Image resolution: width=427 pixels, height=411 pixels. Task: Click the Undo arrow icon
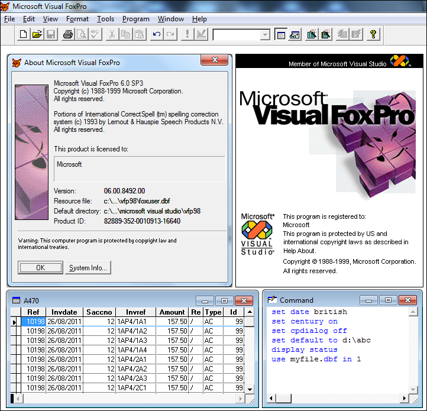tap(157, 34)
